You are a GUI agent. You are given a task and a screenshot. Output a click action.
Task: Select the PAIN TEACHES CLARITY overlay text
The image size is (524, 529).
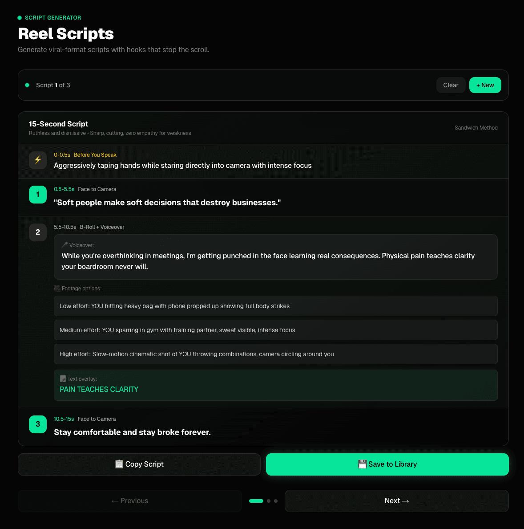99,389
